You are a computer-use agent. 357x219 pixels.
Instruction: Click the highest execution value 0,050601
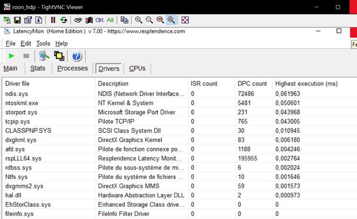(288, 103)
